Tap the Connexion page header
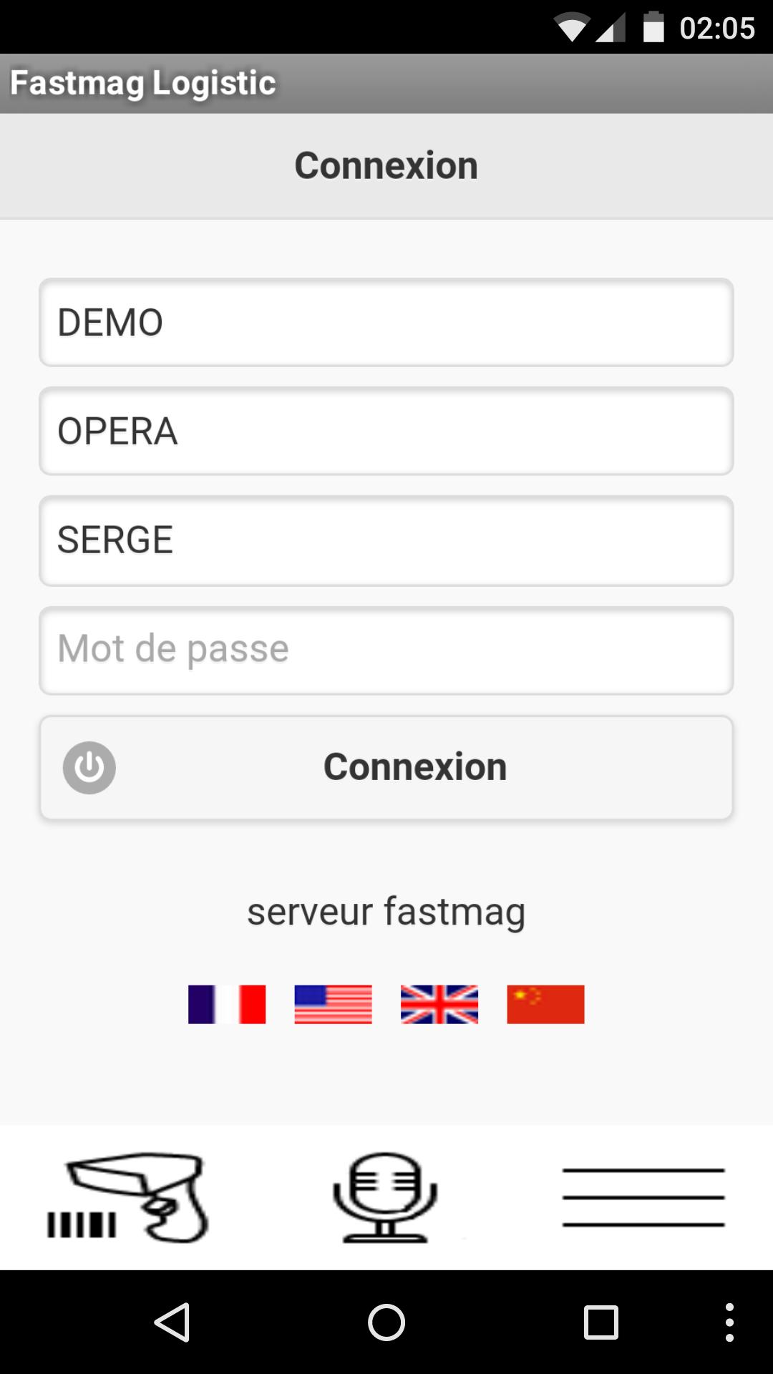773x1374 pixels. [x=386, y=166]
